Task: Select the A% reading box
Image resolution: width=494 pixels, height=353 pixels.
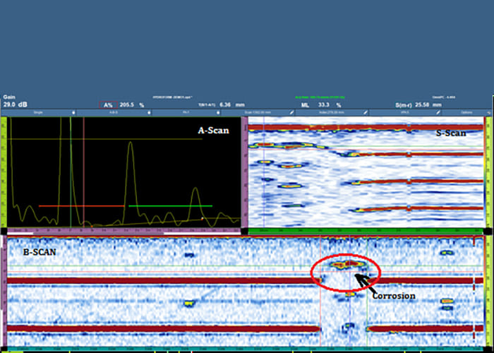Action: tap(108, 104)
